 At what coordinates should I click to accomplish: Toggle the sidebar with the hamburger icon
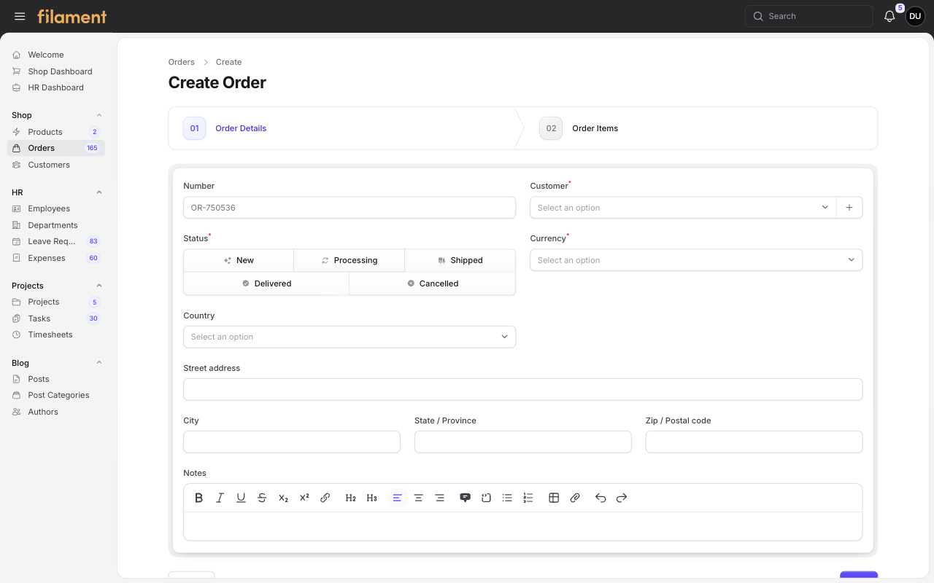coord(20,16)
